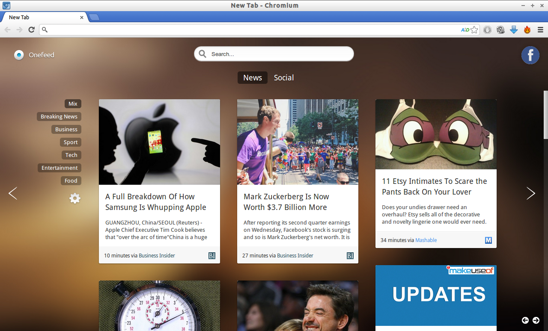Click the flame extension icon

(x=527, y=30)
